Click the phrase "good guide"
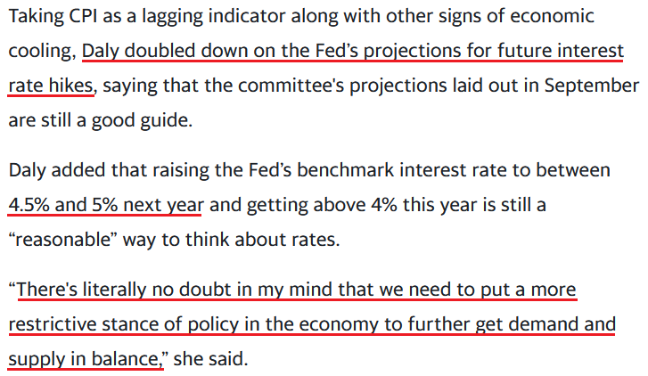The height and width of the screenshot is (376, 648). [141, 121]
